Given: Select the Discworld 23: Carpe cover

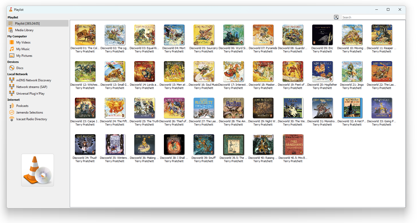Looking at the screenshot, I should tap(85, 108).
